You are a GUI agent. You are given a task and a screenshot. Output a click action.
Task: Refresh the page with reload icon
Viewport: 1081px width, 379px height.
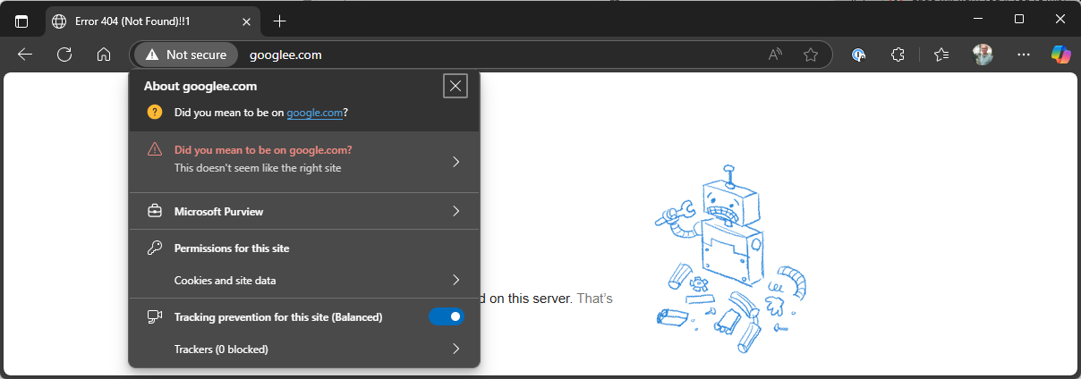[64, 55]
